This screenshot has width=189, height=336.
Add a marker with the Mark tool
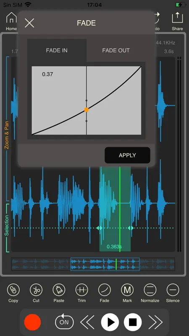click(x=127, y=293)
